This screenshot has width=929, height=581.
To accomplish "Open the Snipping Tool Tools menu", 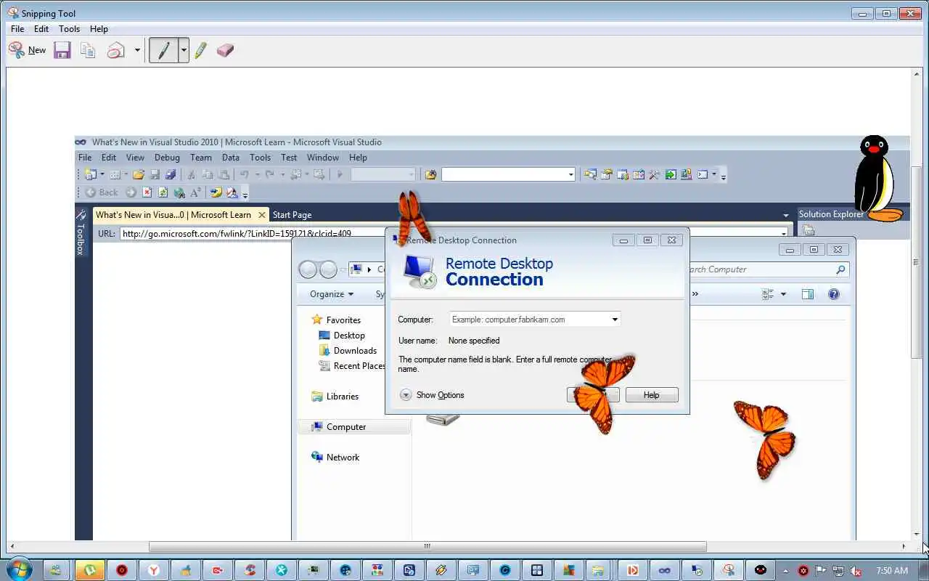I will [69, 29].
